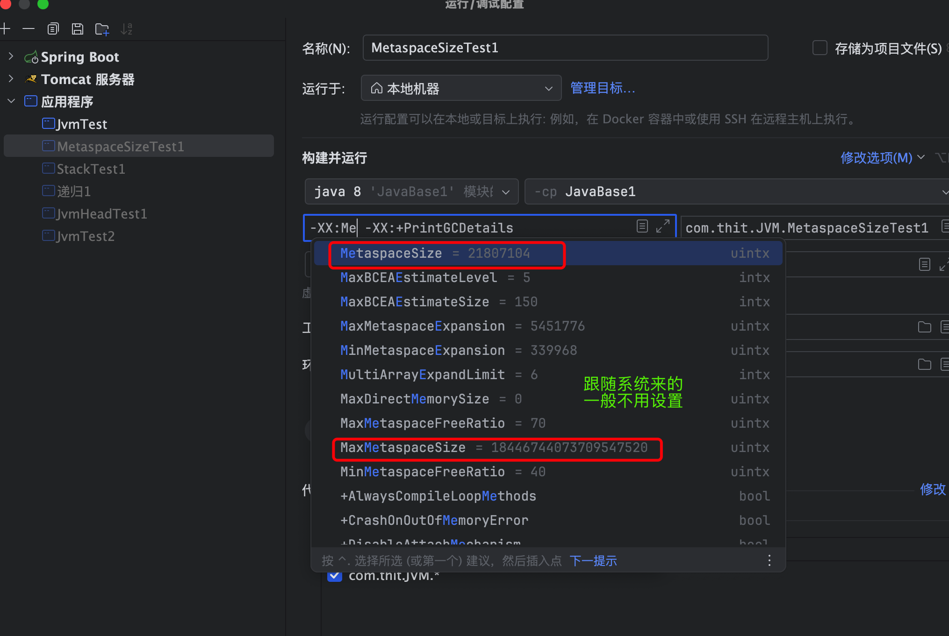The height and width of the screenshot is (636, 949).
Task: Click the remove configuration minus icon
Action: (x=29, y=29)
